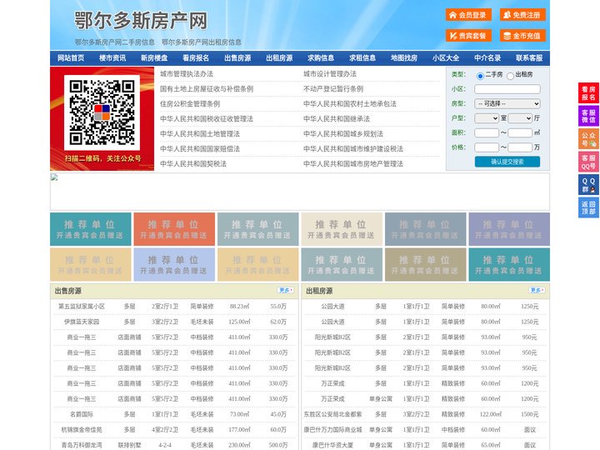The image size is (600, 450).
Task: Open the 求购信息 menu item
Action: point(321,58)
